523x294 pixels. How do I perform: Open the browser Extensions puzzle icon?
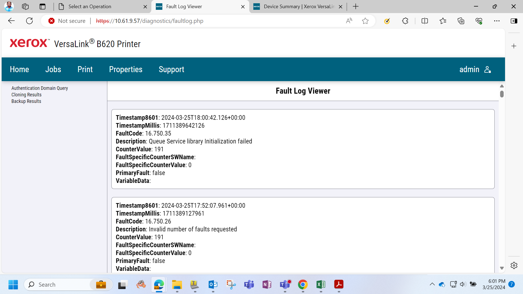click(x=405, y=21)
